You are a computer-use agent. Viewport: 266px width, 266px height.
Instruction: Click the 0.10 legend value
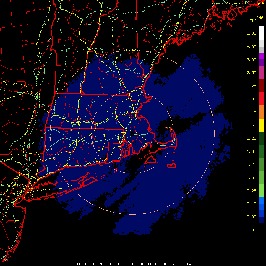click(x=252, y=204)
